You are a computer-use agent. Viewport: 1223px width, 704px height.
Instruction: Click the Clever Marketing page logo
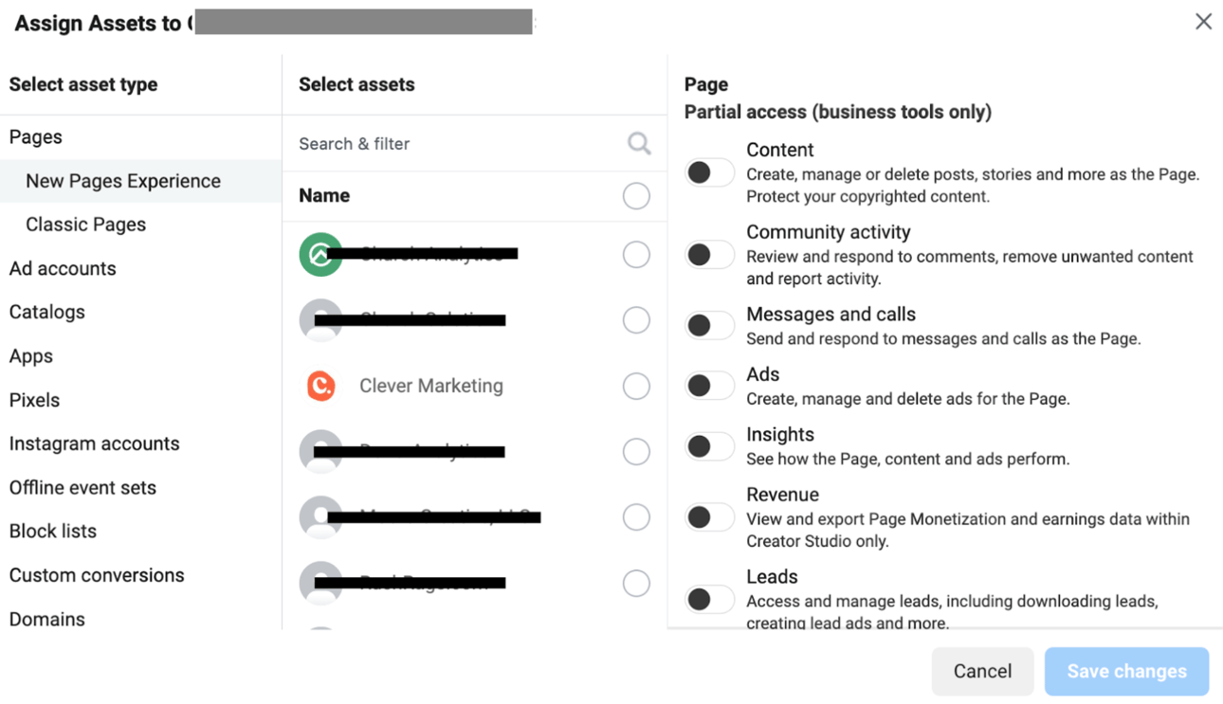coord(321,386)
